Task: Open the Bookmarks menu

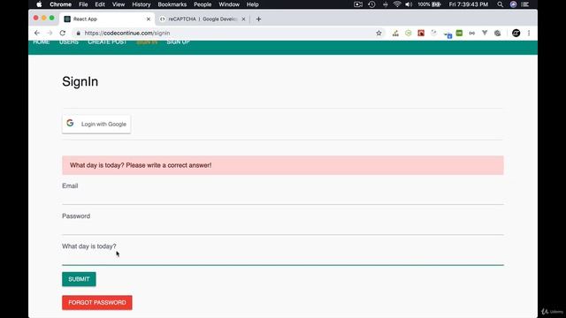Action: pyautogui.click(x=172, y=4)
